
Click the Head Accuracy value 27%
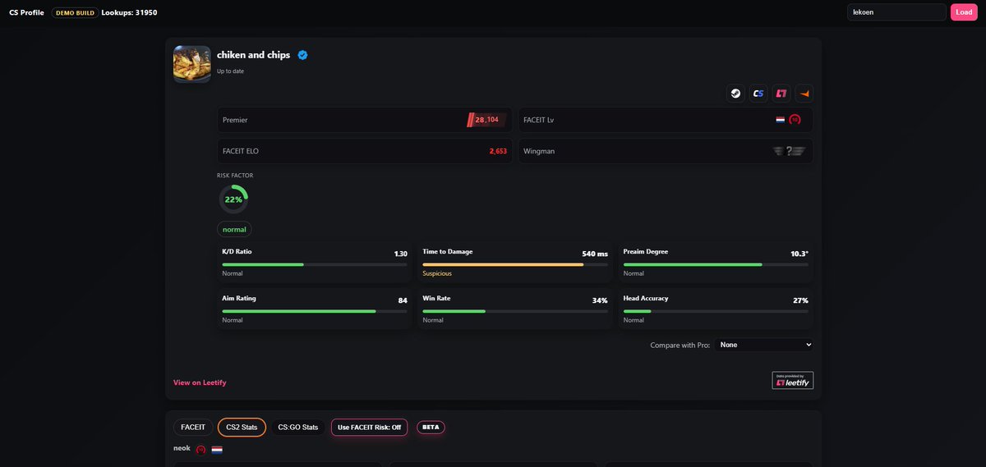point(800,300)
